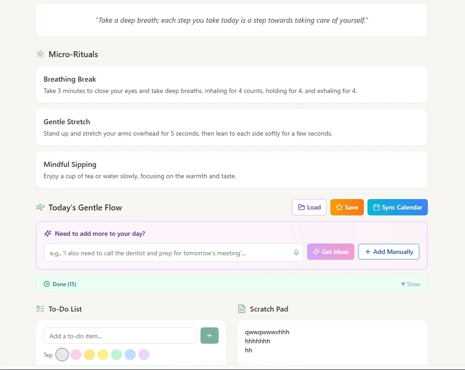This screenshot has width=465, height=370.
Task: Choose the pink tag color
Action: [x=76, y=355]
